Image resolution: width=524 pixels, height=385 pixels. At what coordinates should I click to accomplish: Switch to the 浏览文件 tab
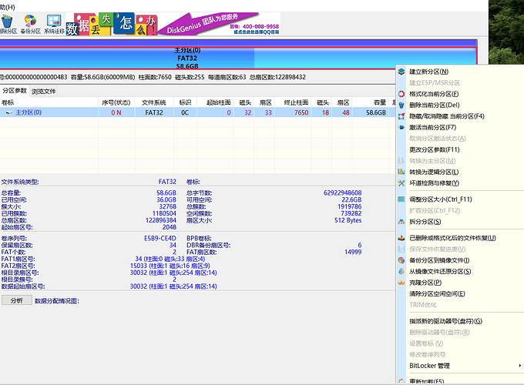44,91
